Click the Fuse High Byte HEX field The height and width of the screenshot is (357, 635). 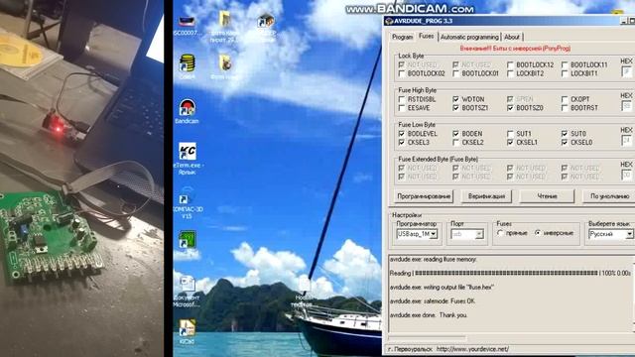(626, 106)
